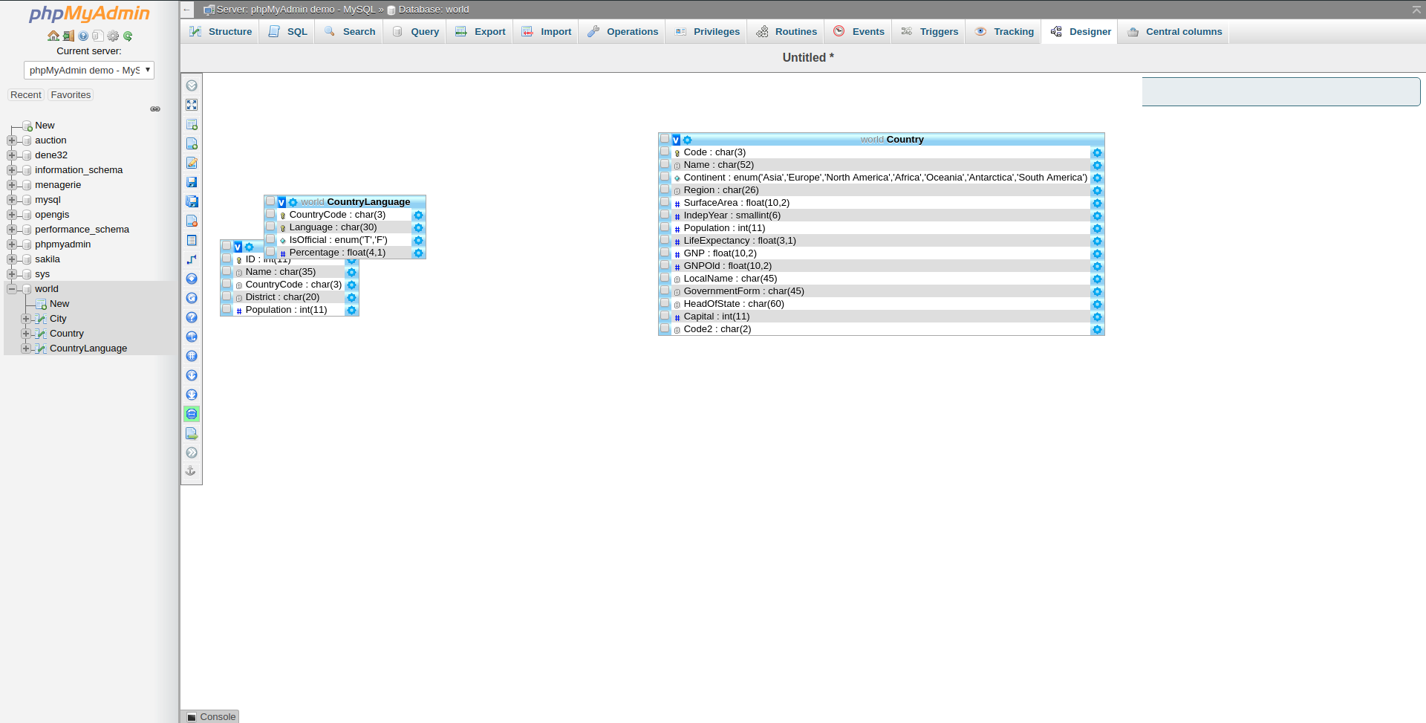Check the Population row checkbox in CountryLanguage
Image resolution: width=1426 pixels, height=723 pixels.
[x=227, y=310]
